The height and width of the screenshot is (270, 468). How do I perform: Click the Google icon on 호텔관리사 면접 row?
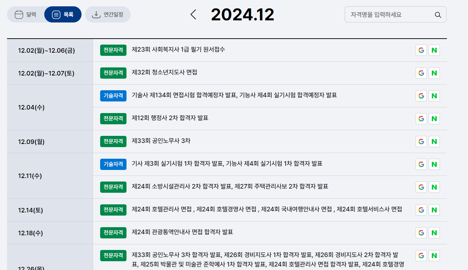click(x=421, y=210)
